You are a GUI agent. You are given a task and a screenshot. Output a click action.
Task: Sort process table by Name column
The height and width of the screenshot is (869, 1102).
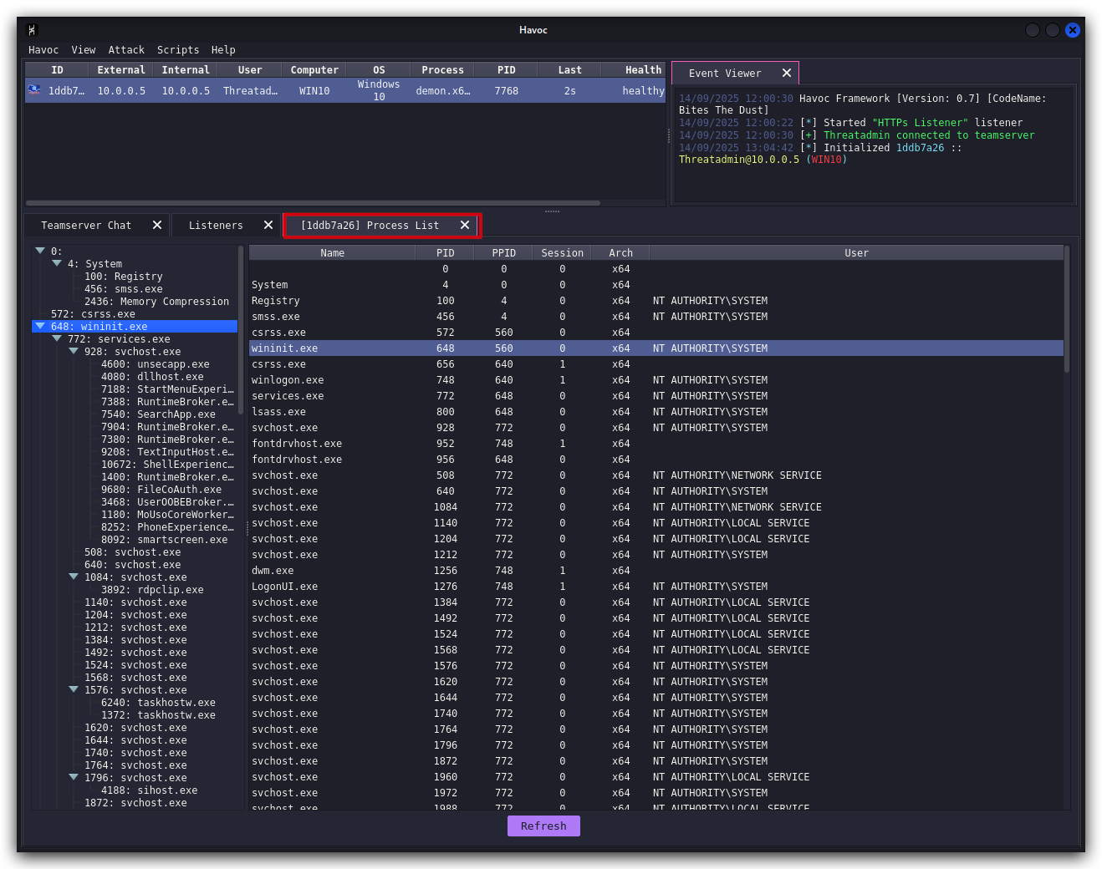[332, 253]
